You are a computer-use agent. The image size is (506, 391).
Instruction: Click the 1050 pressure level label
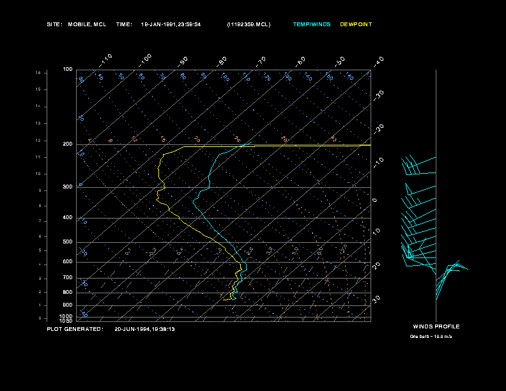(x=66, y=321)
